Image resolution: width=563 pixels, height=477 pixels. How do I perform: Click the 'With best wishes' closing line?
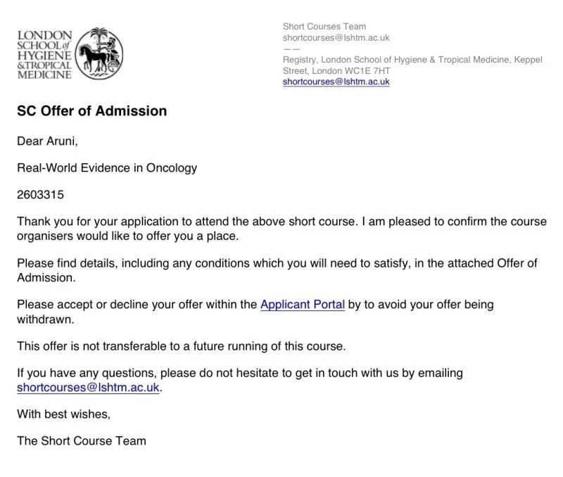(63, 414)
